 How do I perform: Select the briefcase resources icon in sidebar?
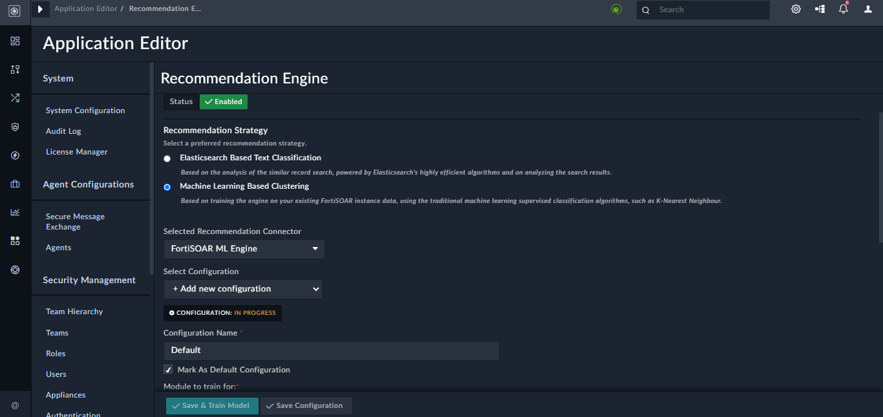[x=15, y=184]
